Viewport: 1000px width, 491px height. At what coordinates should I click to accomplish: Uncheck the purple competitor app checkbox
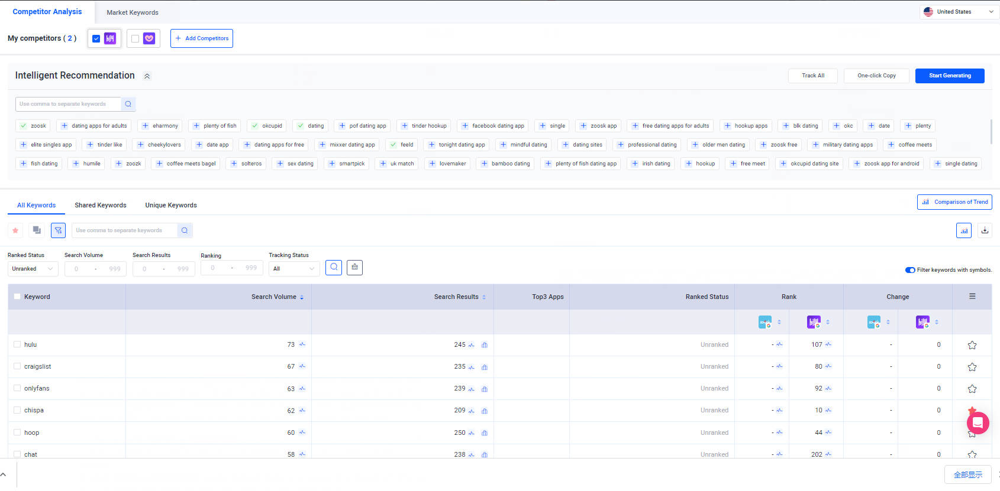click(96, 39)
